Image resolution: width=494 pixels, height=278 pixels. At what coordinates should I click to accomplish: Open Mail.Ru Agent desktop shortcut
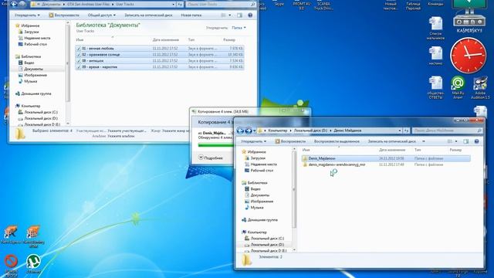[458, 87]
